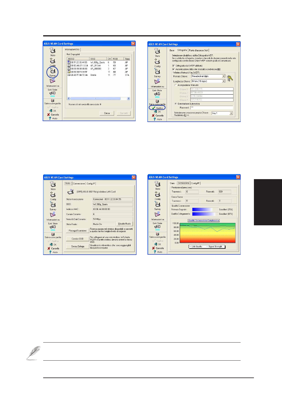
Task: Click the Password input field
Action: (212, 107)
